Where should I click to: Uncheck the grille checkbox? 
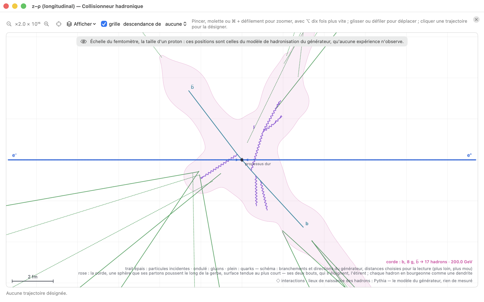pos(104,24)
